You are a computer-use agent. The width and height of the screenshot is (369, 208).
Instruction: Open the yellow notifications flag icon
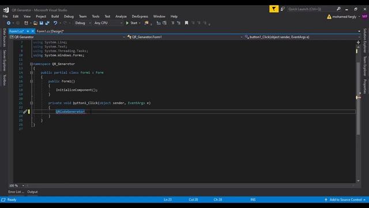274,9
